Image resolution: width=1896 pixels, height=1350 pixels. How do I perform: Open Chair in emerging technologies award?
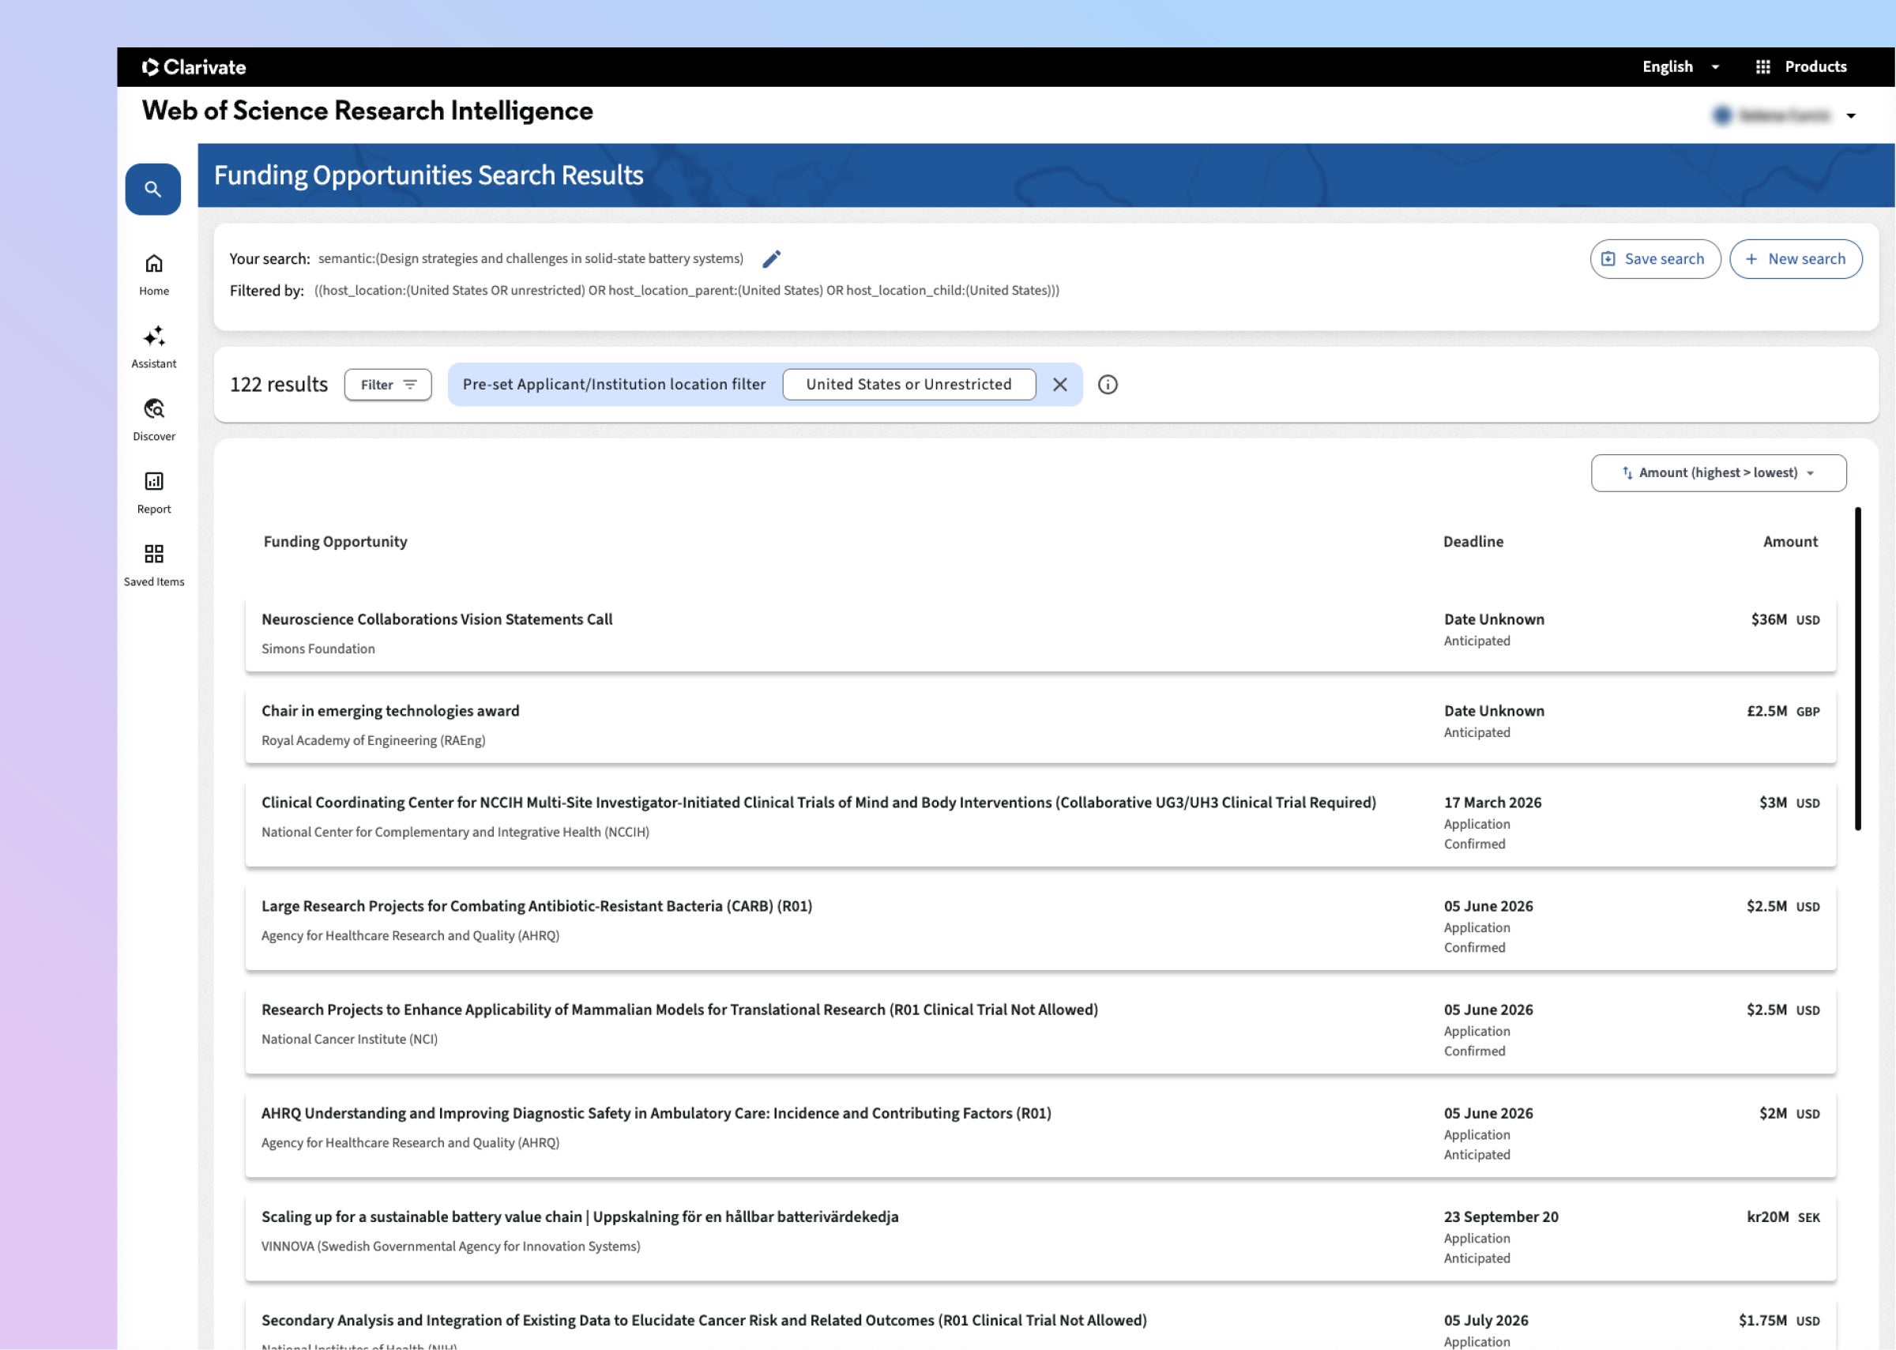point(389,712)
